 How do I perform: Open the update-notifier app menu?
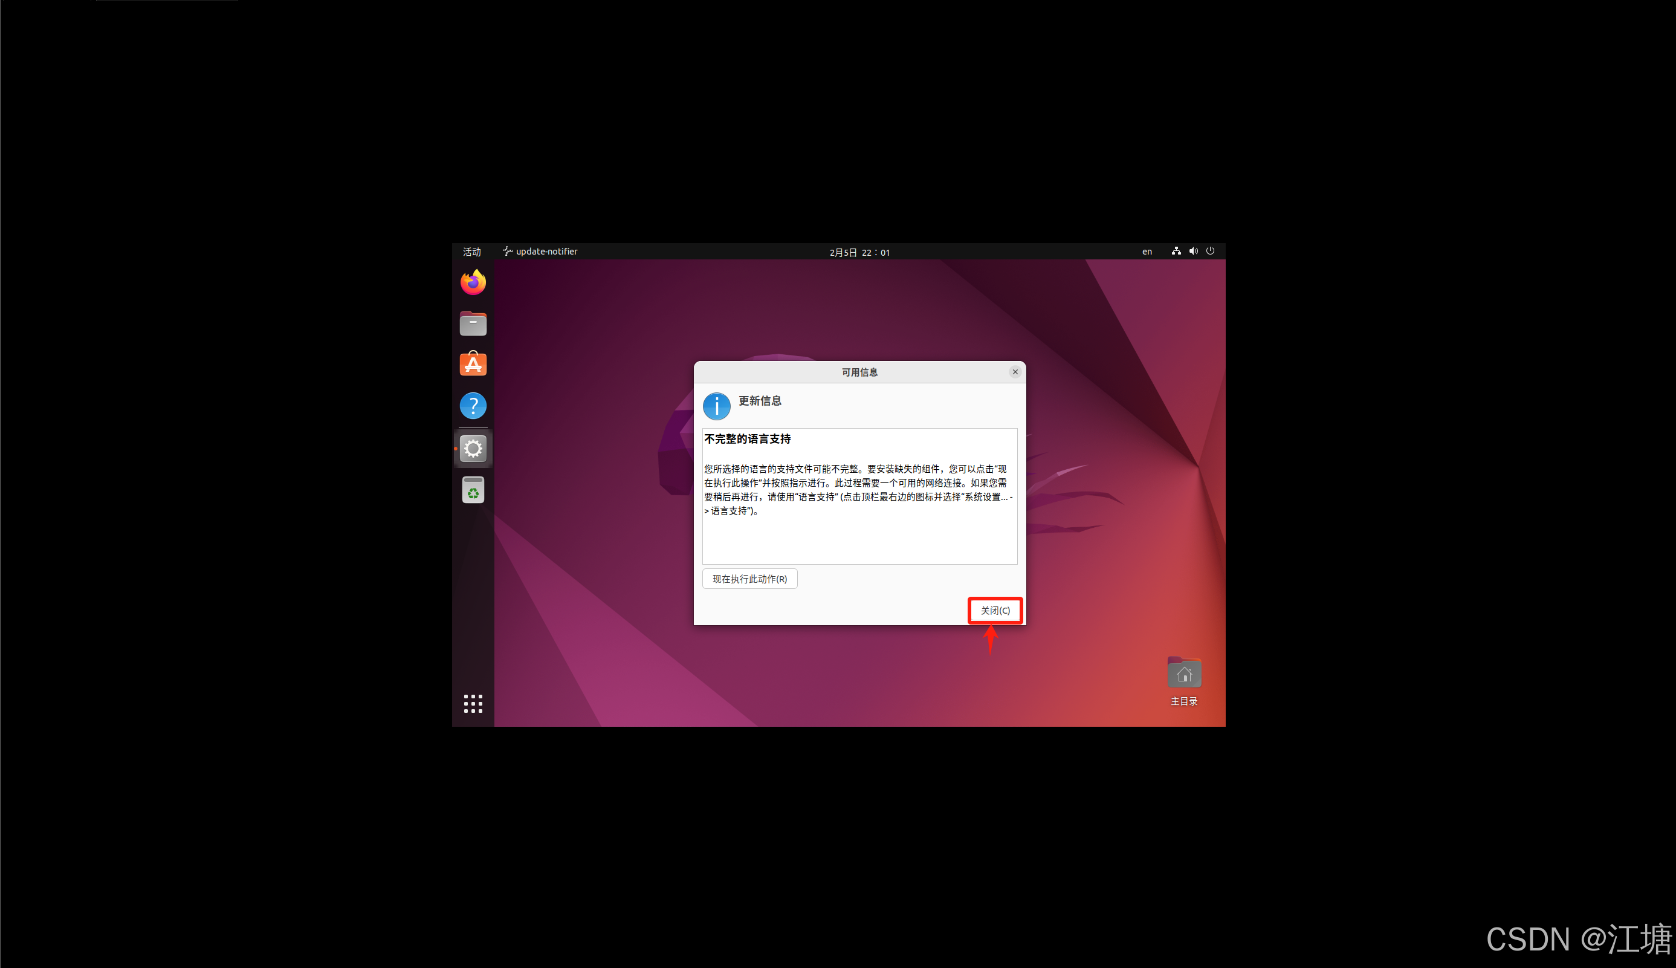[x=540, y=252]
